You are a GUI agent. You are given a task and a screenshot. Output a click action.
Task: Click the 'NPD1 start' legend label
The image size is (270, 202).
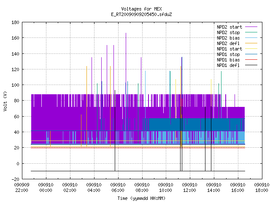click(229, 49)
